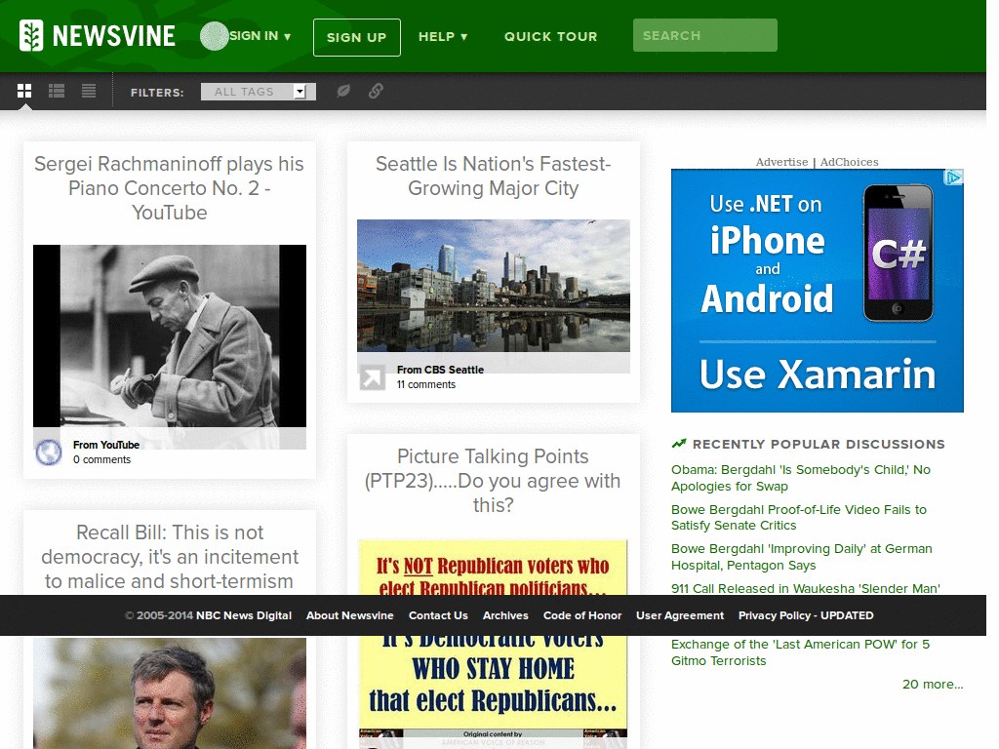Open Code of Honor footer link
999x749 pixels.
click(x=582, y=615)
